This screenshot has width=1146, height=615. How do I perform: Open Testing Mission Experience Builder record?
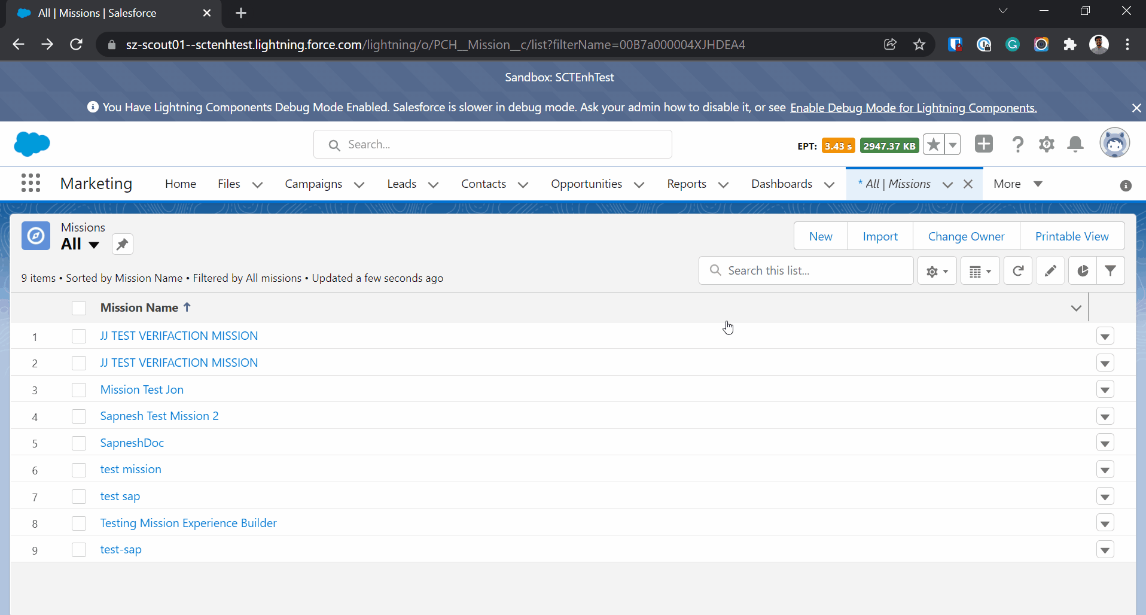188,523
